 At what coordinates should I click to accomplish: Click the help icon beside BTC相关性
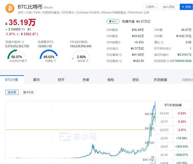coord(170,48)
